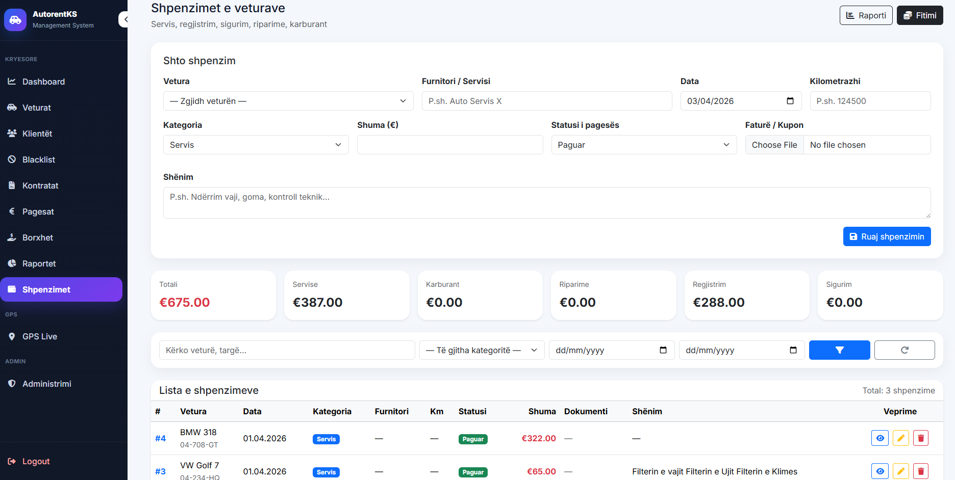Open the Të gjitha kategoritë filter dropdown
Screen dimensions: 955x480
click(482, 350)
